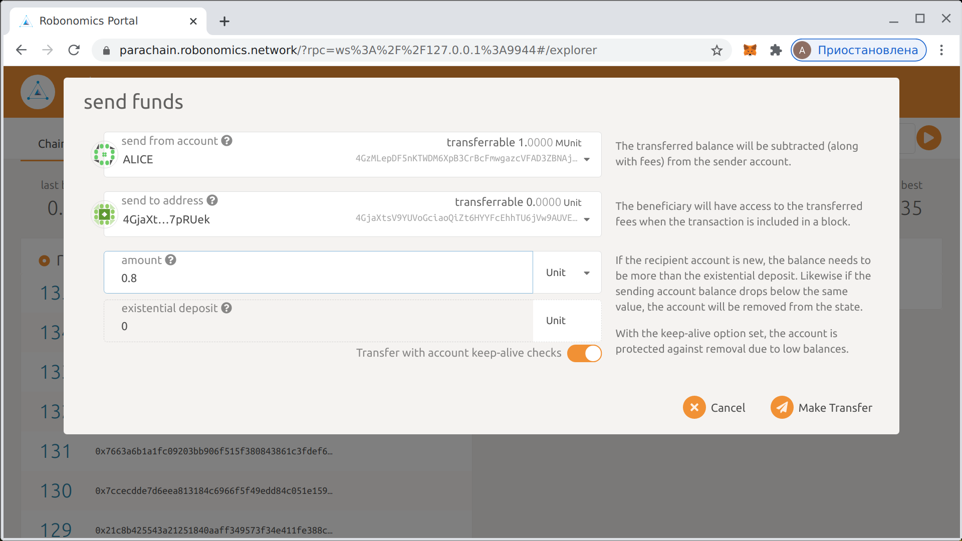Click the browser address bar URL

click(358, 50)
